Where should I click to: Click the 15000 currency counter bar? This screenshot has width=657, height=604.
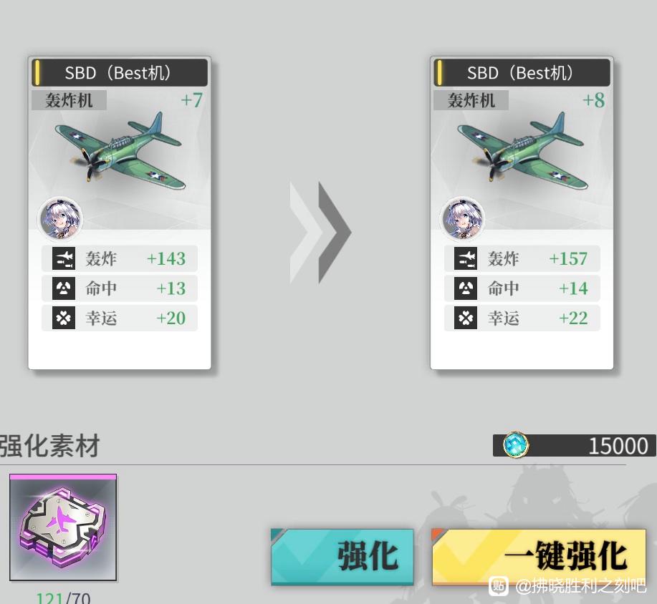pyautogui.click(x=574, y=445)
